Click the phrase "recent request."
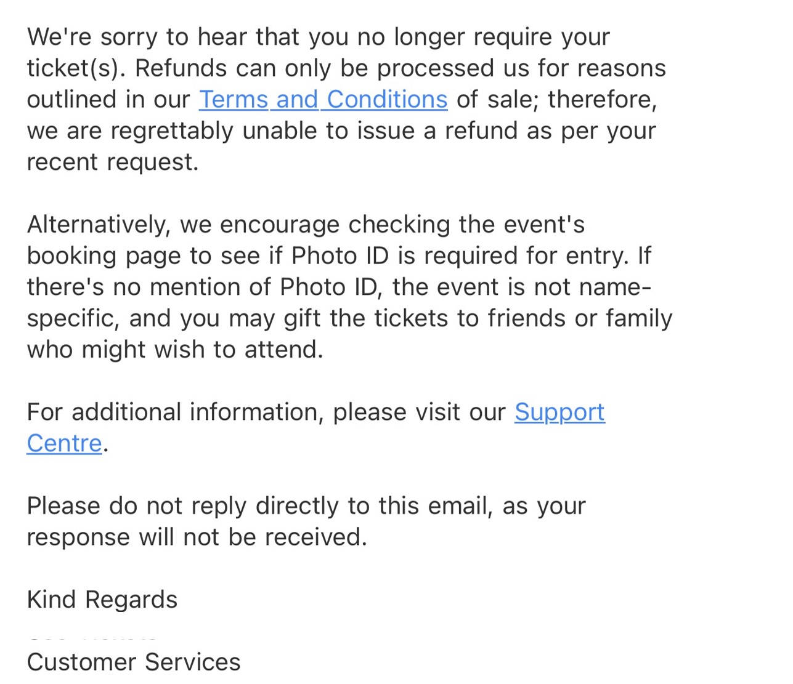Screen dimensions: 793x684 (x=113, y=163)
